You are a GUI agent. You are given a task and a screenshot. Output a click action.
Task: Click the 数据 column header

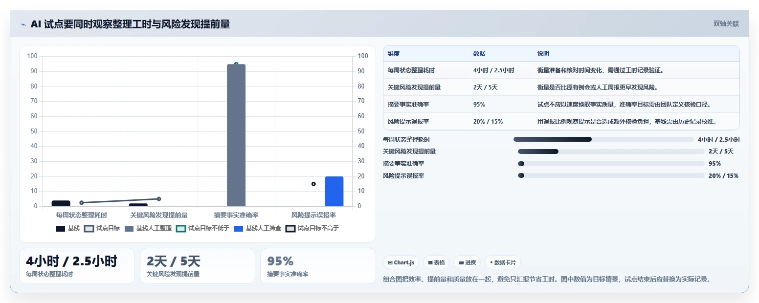click(479, 54)
